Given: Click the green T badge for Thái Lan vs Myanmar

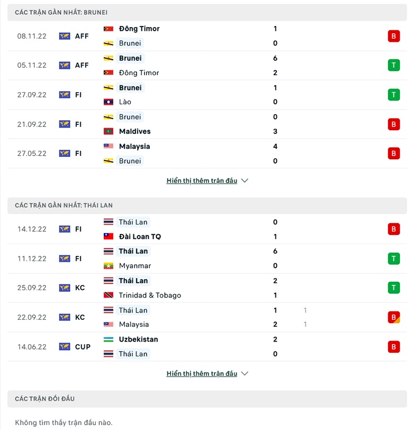Looking at the screenshot, I should click(393, 258).
